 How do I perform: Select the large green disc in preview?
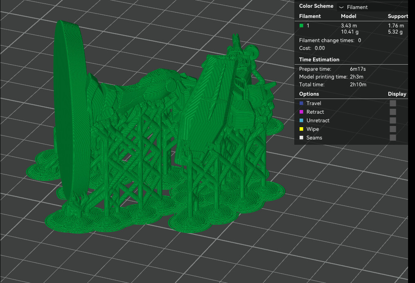point(71,108)
